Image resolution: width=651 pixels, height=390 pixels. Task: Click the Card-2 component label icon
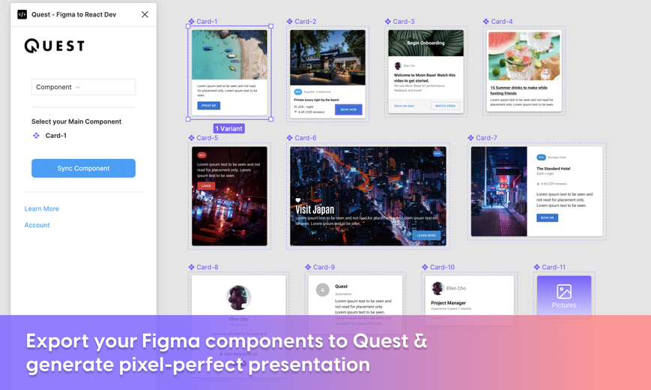click(289, 21)
